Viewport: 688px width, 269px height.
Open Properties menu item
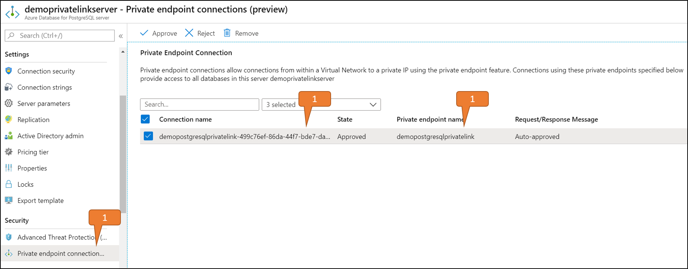32,168
